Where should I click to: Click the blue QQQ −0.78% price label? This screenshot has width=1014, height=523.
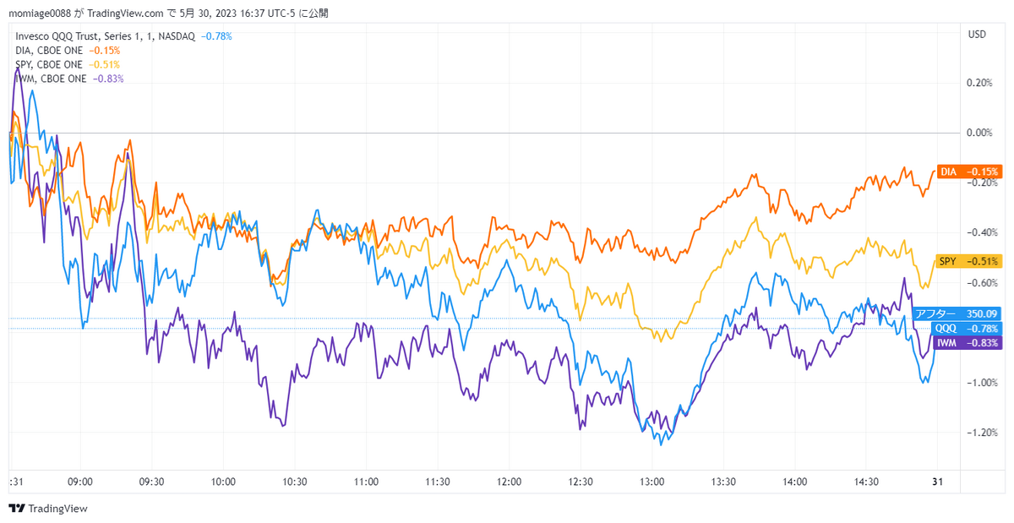point(966,328)
